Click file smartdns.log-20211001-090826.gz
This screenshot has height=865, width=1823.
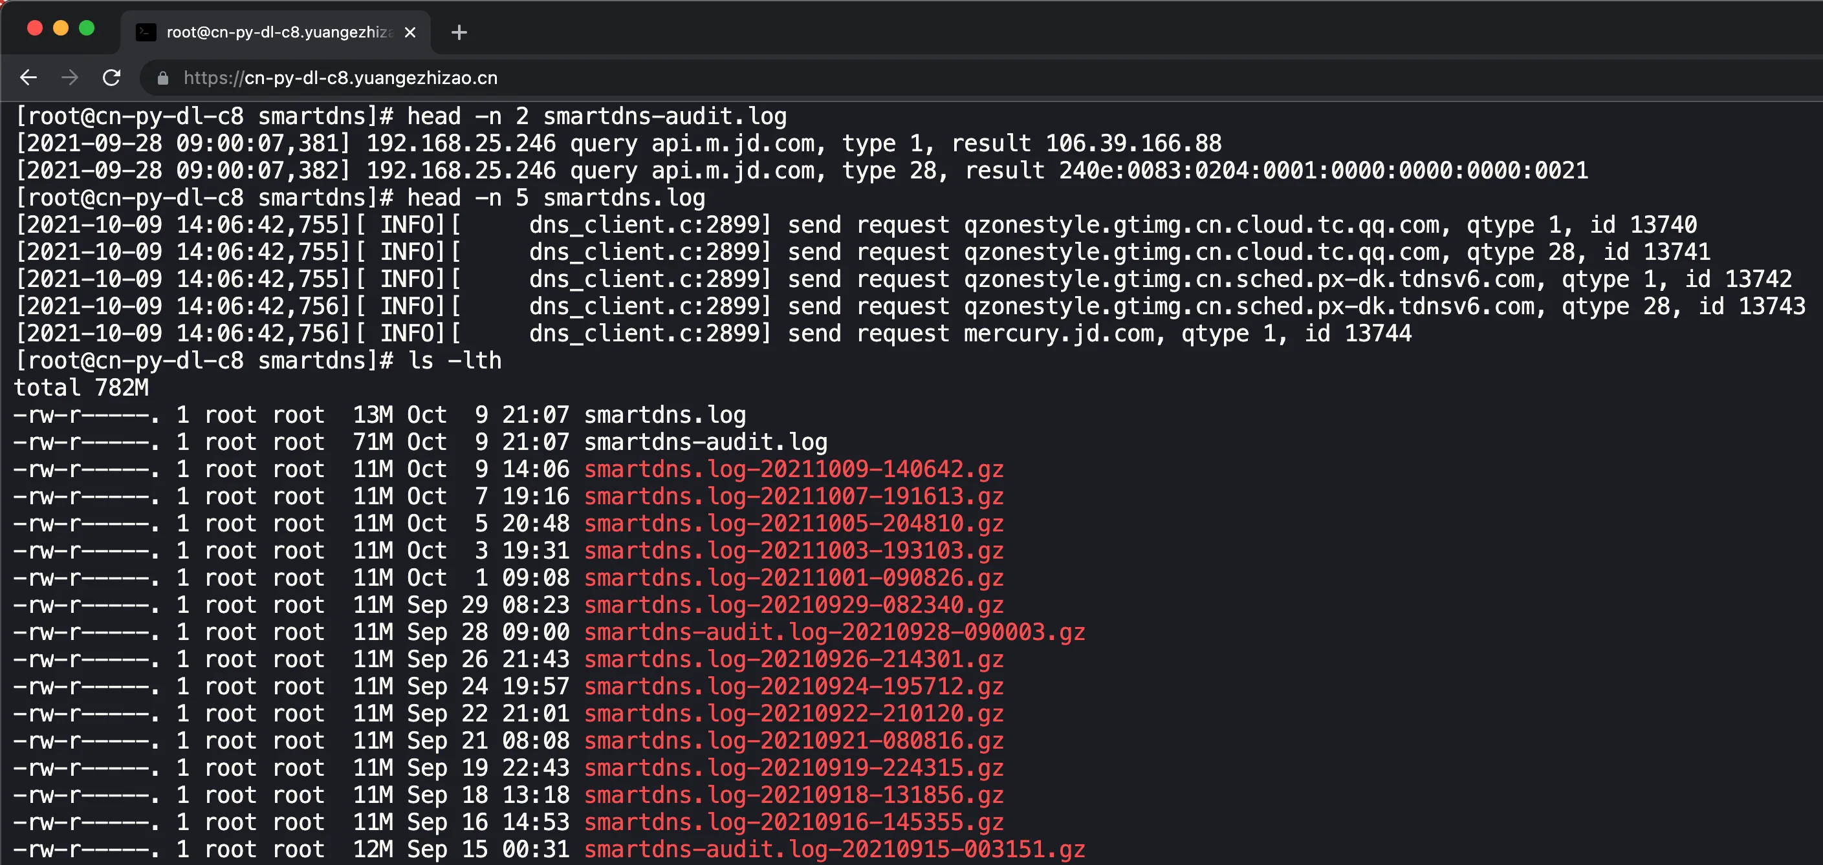pyautogui.click(x=794, y=578)
